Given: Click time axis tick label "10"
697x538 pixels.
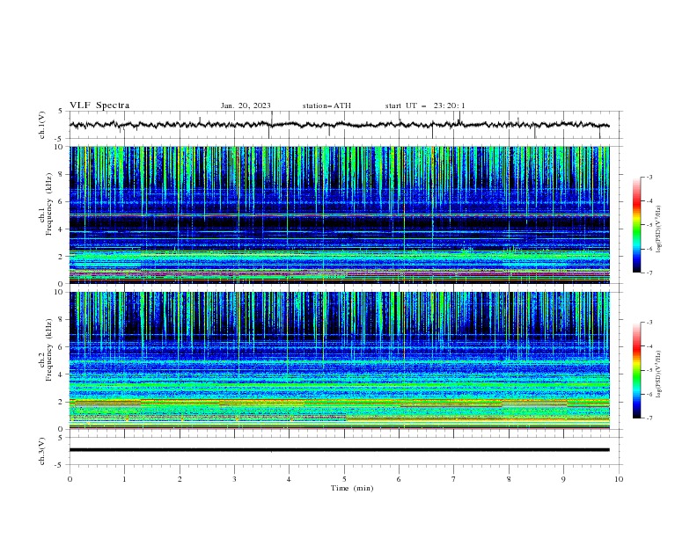Looking at the screenshot, I should click(619, 479).
